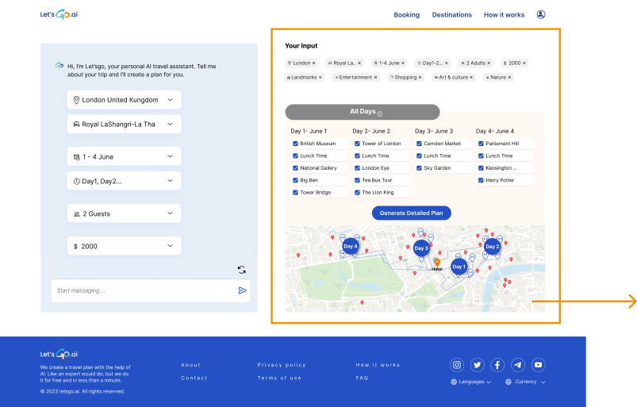Open Facebook social icon in footer

[x=497, y=365]
